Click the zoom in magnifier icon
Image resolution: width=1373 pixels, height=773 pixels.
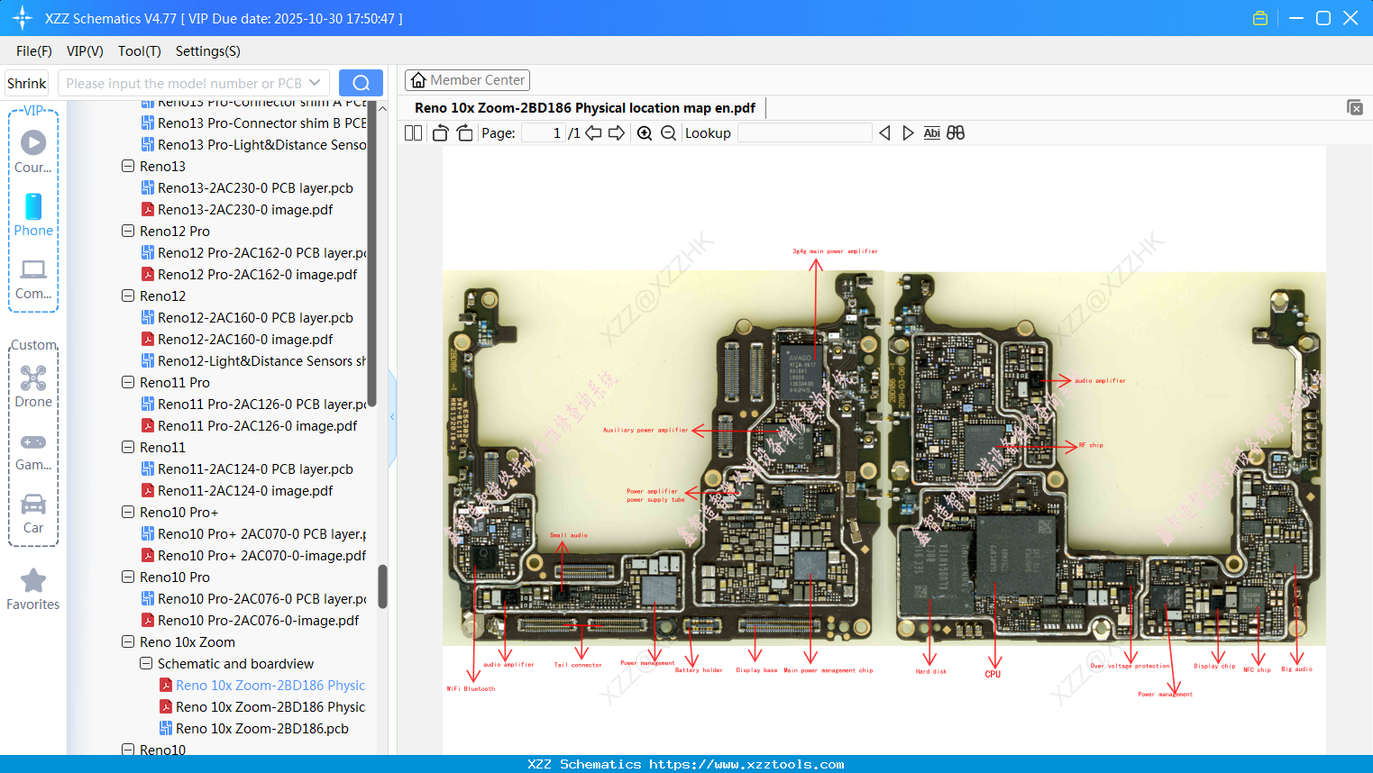click(645, 133)
